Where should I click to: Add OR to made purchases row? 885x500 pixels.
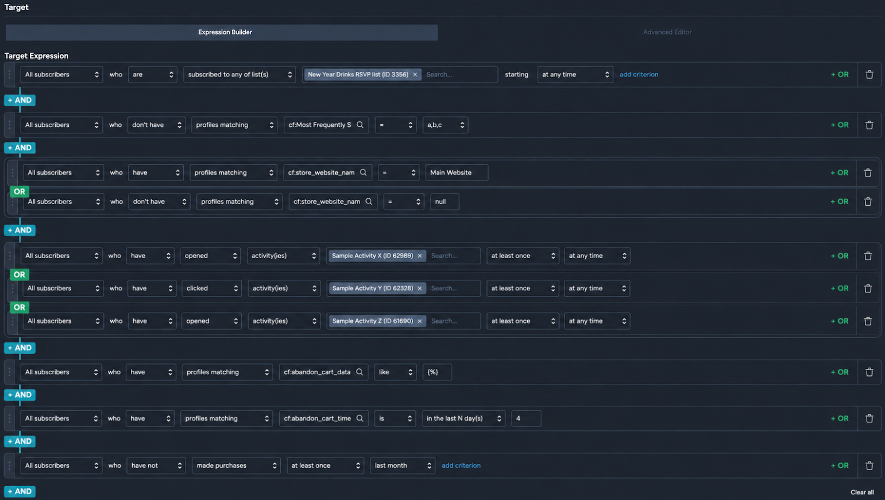[x=840, y=466]
